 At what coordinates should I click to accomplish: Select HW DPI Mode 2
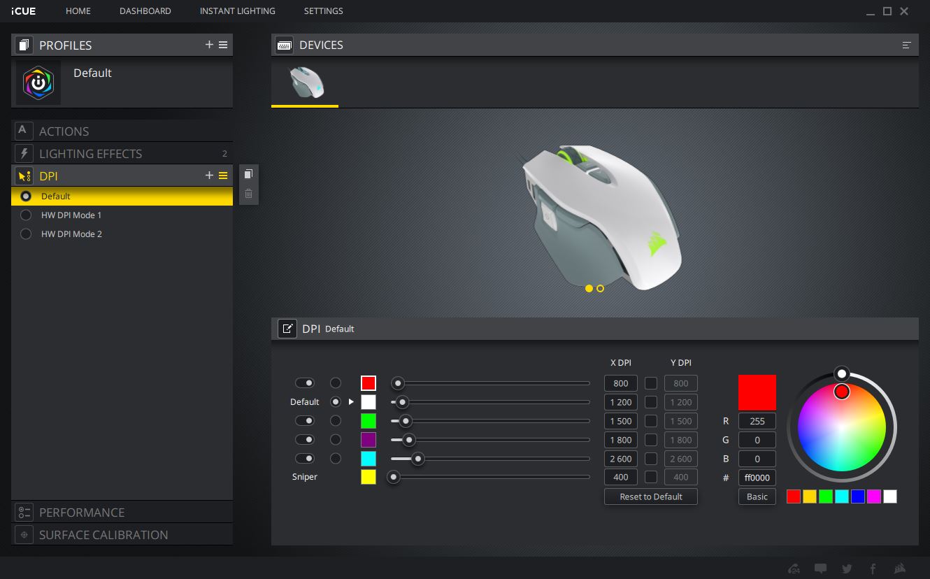122,234
